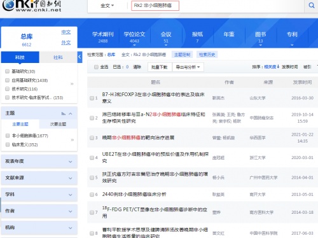Switch to the 学术期刊 tab
318x238 pixels.
[x=103, y=37]
